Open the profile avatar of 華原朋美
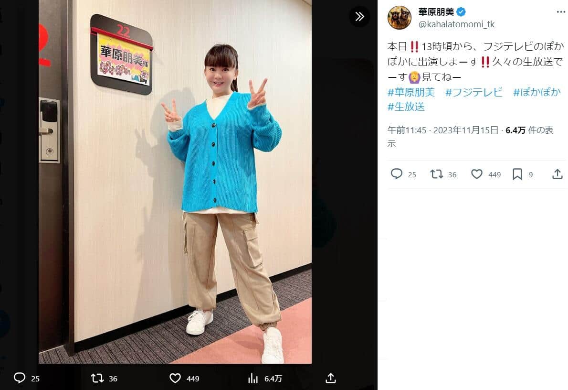 pyautogui.click(x=400, y=17)
